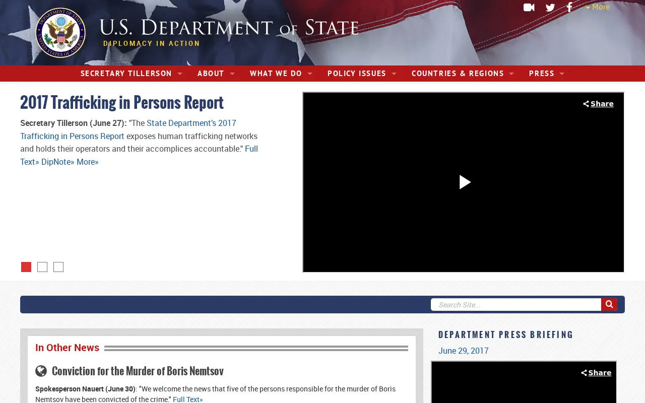This screenshot has height=403, width=645.
Task: Expand the What We Do menu
Action: coord(281,74)
